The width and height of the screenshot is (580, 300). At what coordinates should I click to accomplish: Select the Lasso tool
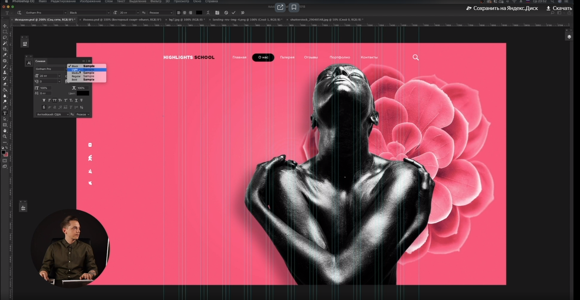click(x=5, y=37)
